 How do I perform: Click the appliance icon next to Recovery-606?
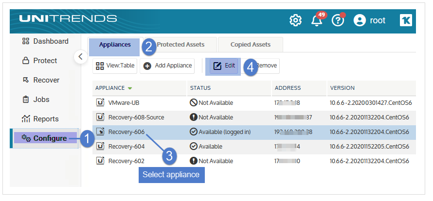pos(100,132)
